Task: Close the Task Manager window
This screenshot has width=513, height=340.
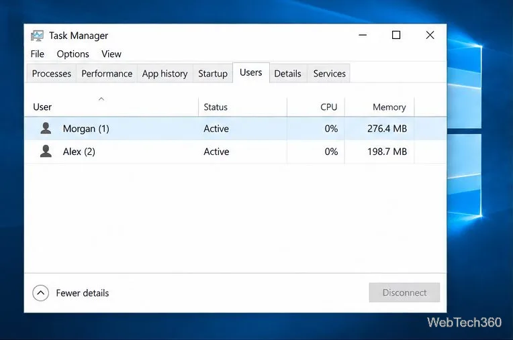Action: coord(430,35)
